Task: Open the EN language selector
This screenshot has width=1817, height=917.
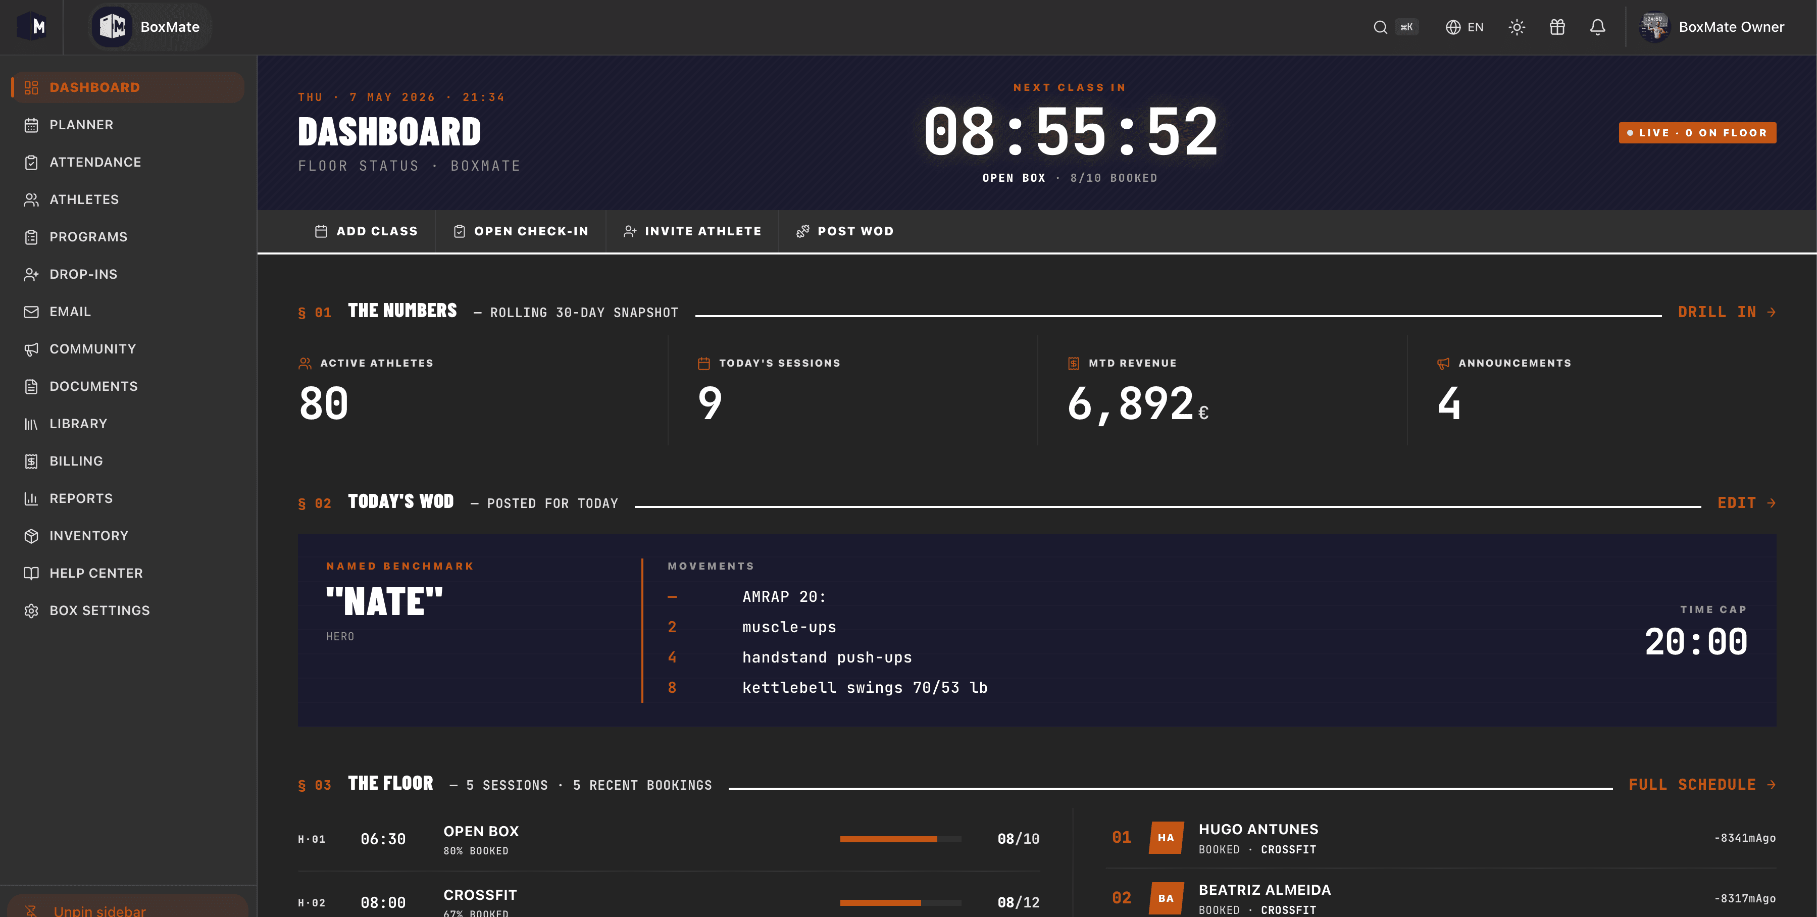Action: (x=1465, y=27)
